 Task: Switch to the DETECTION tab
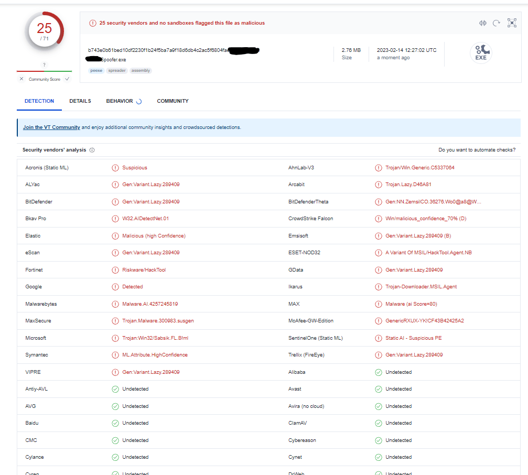[39, 101]
